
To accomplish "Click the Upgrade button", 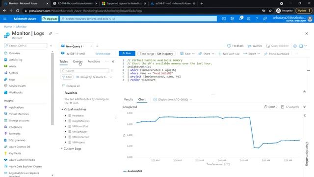I will point(50,19).
